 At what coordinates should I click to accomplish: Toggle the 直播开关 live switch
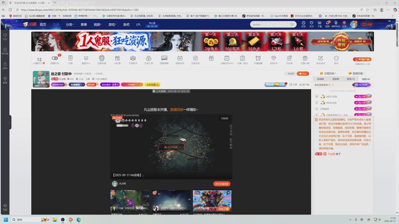point(55,58)
